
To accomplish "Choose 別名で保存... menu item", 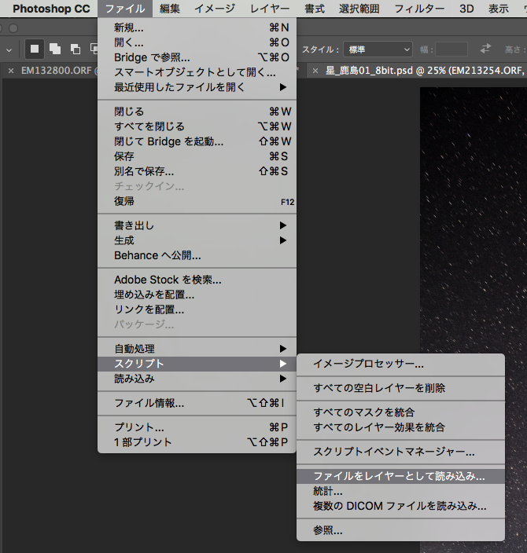I will click(197, 171).
